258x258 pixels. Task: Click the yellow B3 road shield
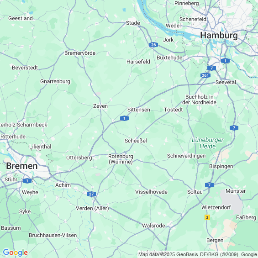click(207, 217)
